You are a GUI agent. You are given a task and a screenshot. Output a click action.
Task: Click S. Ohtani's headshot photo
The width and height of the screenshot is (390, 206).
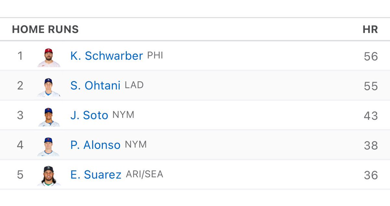[49, 87]
